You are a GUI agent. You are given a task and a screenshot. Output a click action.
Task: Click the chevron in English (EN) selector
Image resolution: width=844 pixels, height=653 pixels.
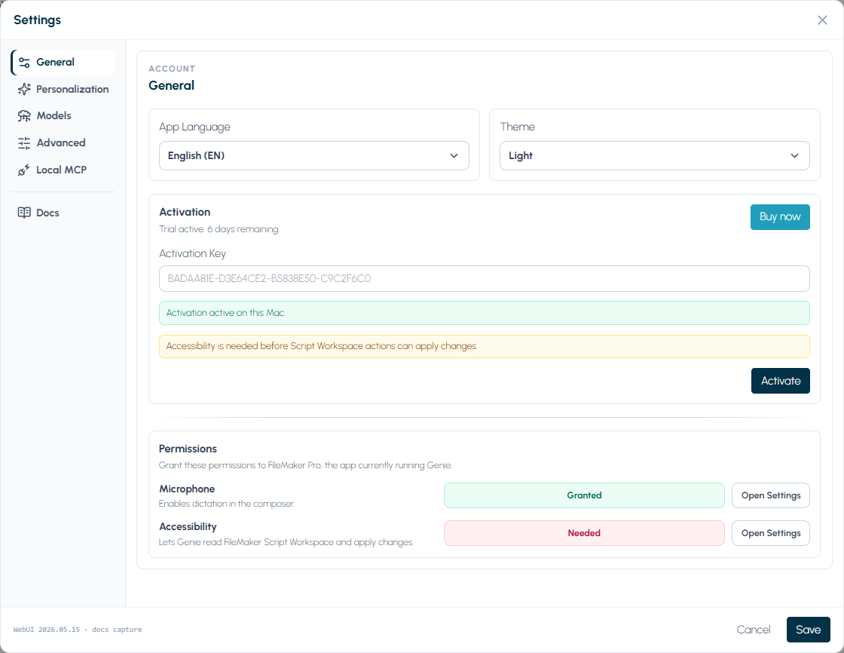pyautogui.click(x=454, y=155)
